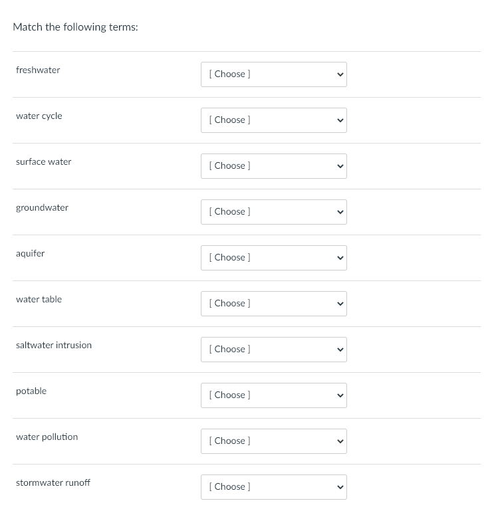The image size is (494, 523).
Task: Select the water pollution term text
Action: (x=47, y=437)
